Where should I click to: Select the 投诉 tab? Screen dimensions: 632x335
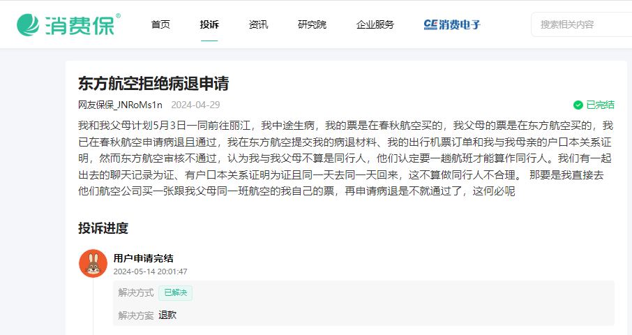point(209,24)
